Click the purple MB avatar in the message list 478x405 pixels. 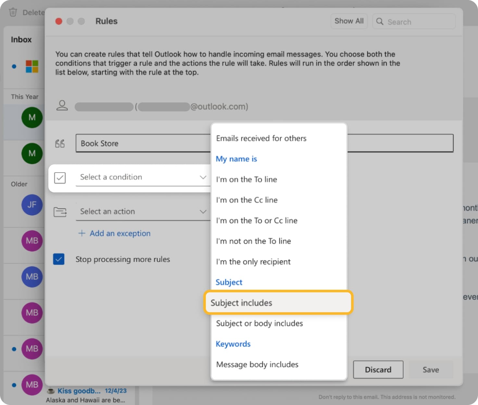coord(32,241)
